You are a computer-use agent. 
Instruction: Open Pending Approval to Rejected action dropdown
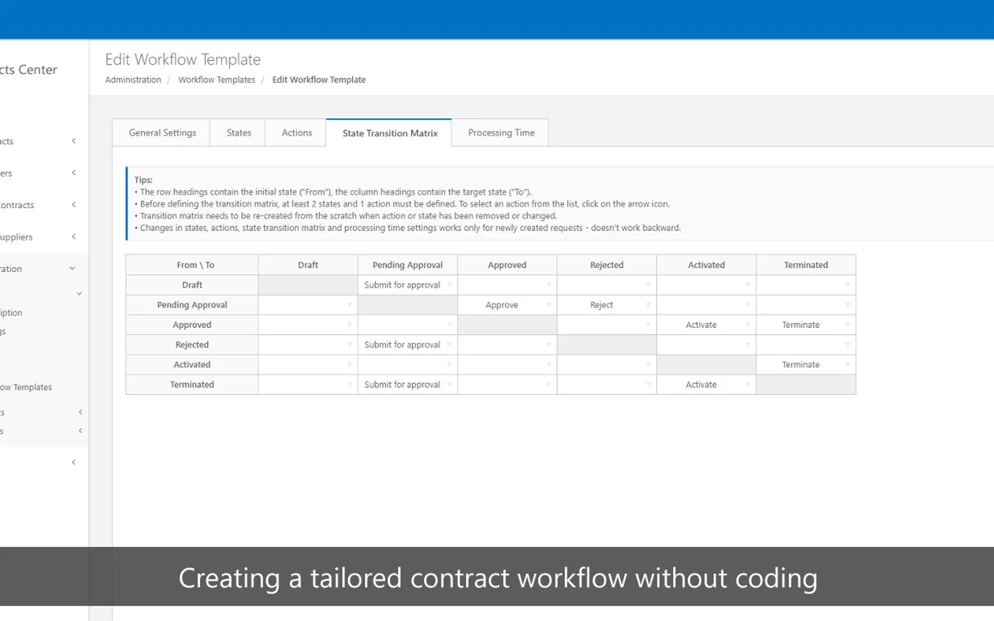click(x=606, y=305)
